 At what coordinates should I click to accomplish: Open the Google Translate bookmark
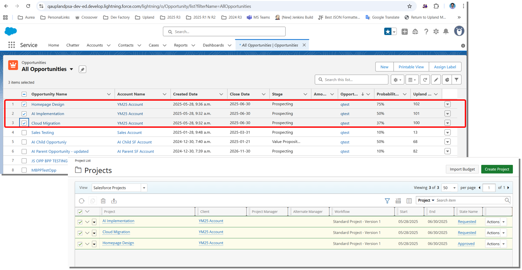tap(382, 17)
